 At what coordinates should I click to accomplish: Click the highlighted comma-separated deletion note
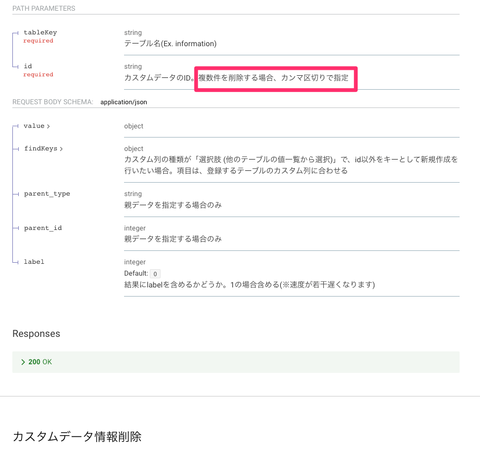point(275,78)
